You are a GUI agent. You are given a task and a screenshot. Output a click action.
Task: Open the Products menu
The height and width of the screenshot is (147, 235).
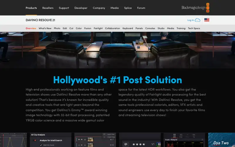(31, 8)
